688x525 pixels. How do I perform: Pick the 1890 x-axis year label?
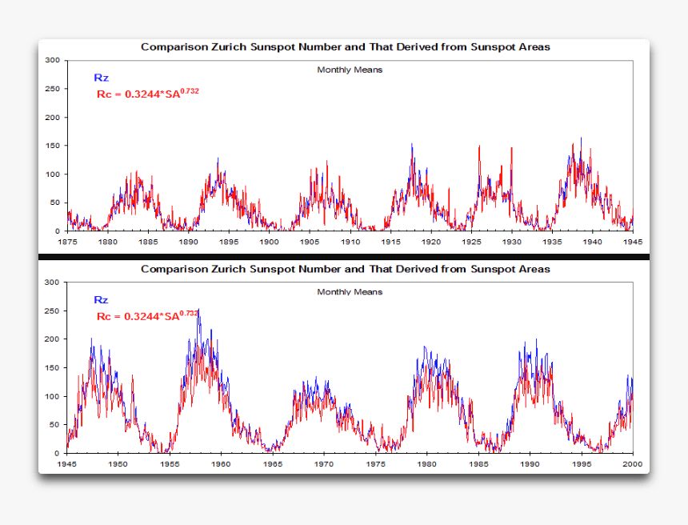pos(189,242)
